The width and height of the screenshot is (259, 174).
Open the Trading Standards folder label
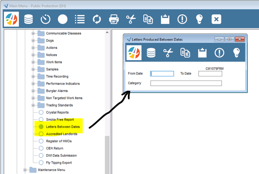click(x=59, y=105)
